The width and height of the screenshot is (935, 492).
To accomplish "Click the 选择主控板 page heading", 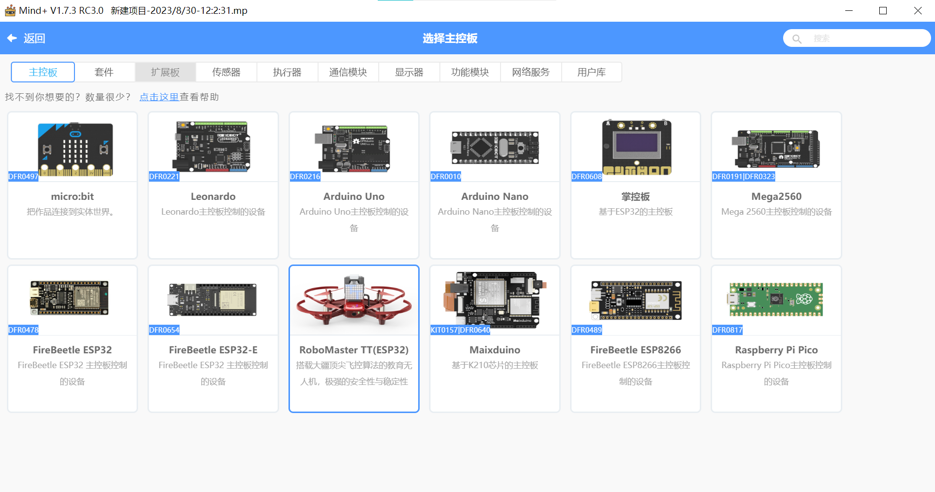I will pyautogui.click(x=450, y=38).
